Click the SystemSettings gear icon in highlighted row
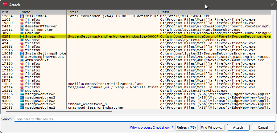Image resolution: width=277 pixels, height=133 pixels. tap(22, 37)
